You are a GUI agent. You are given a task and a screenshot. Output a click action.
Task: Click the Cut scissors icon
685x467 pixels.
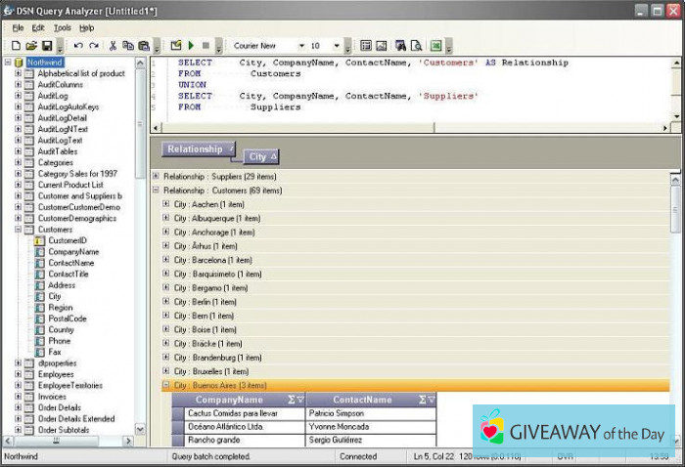(x=114, y=46)
